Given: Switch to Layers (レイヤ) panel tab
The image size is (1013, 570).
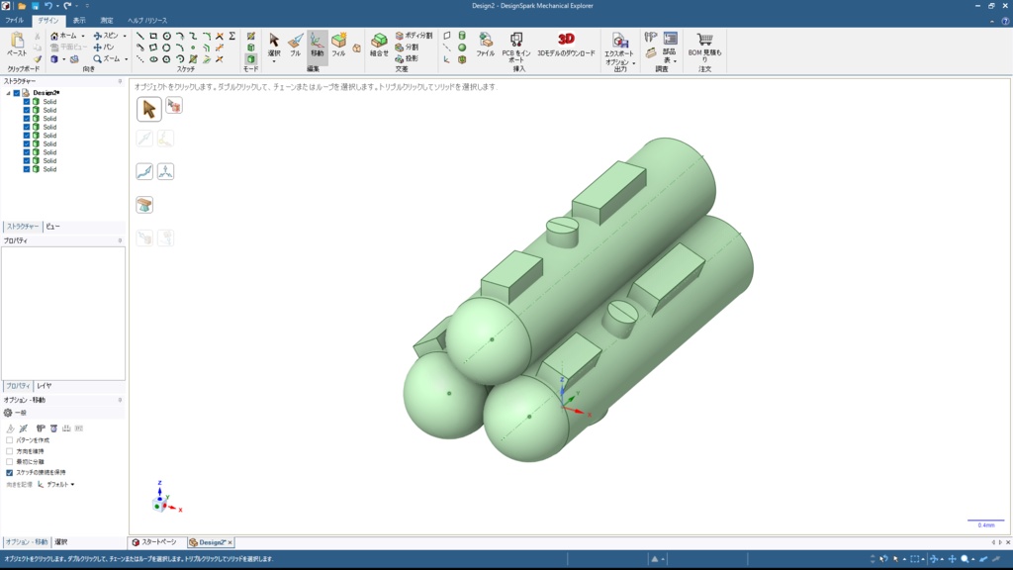Looking at the screenshot, I should (x=44, y=386).
